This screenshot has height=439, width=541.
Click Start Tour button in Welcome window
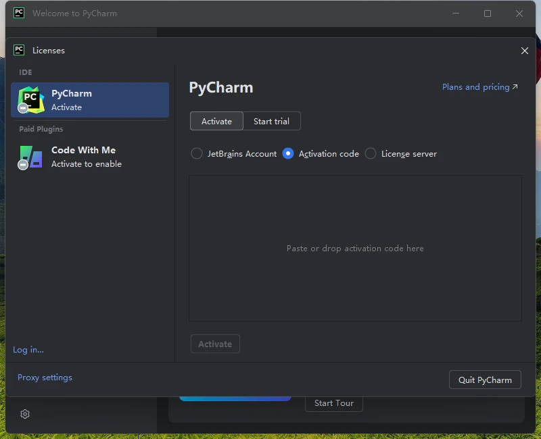pyautogui.click(x=333, y=403)
